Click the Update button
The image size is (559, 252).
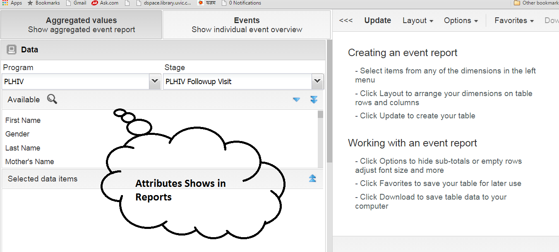coord(378,20)
